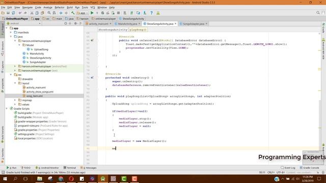326x183 pixels.
Task: Switch to the MainActivity.java editor tab
Action: tap(127, 24)
